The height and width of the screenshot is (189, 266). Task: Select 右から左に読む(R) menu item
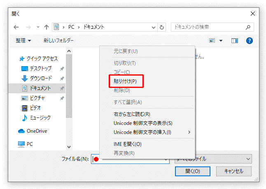click(x=132, y=114)
